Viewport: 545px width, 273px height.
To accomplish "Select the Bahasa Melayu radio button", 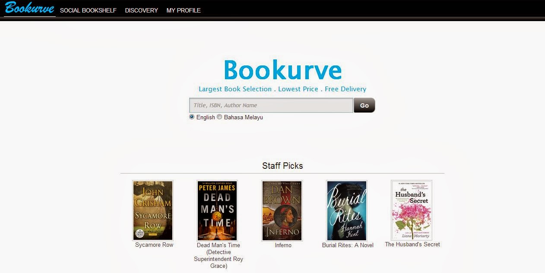I will [x=219, y=117].
